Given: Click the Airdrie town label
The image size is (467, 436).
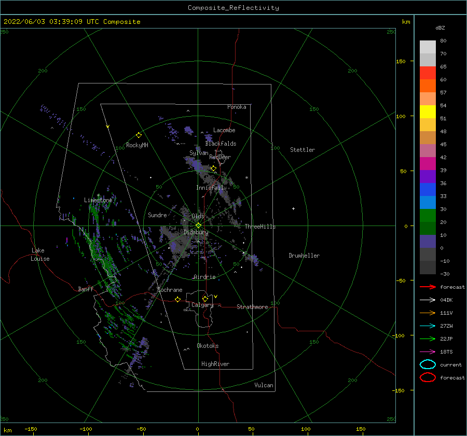Looking at the screenshot, I should click(x=204, y=277).
